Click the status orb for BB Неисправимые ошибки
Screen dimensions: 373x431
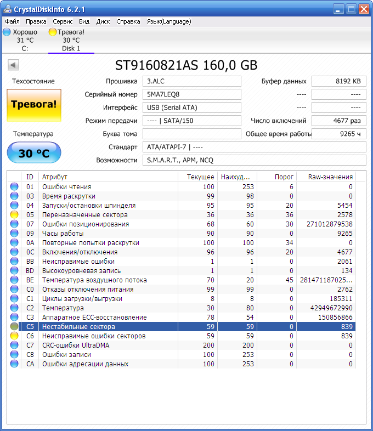click(x=14, y=262)
